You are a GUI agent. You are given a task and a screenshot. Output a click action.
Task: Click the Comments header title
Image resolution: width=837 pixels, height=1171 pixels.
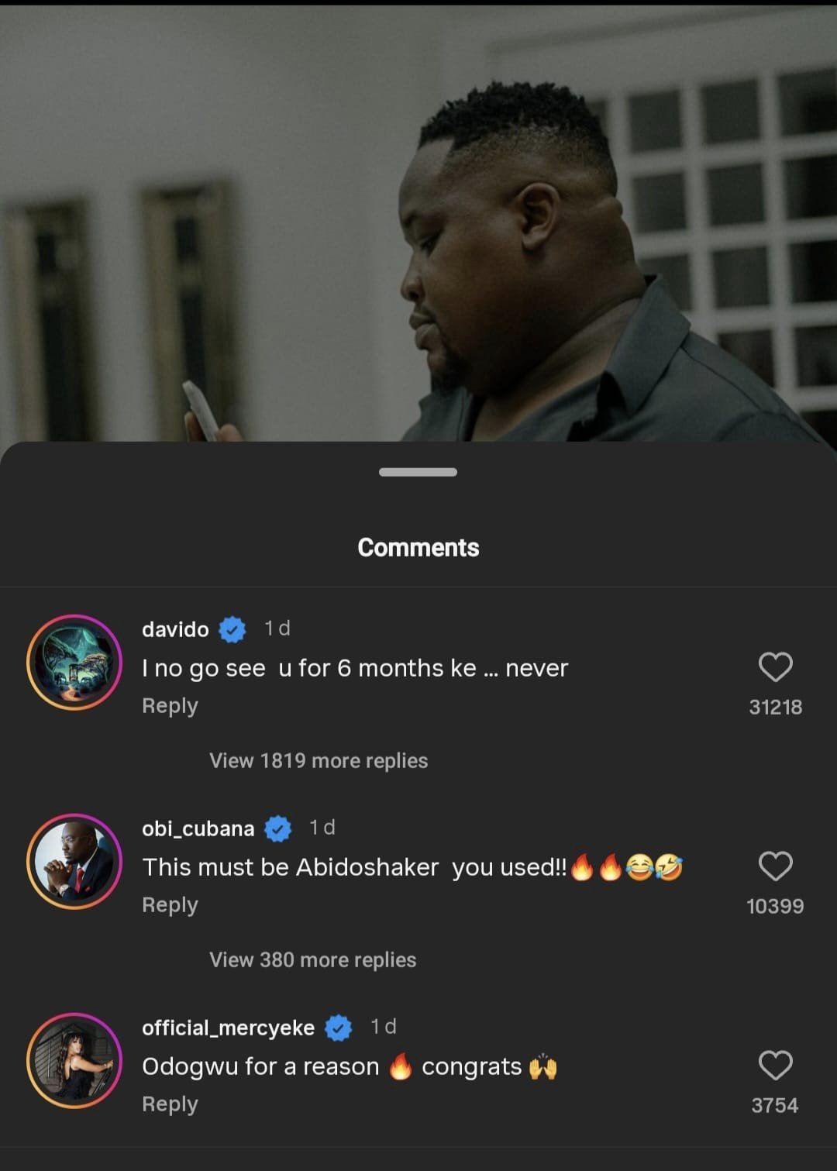tap(418, 547)
